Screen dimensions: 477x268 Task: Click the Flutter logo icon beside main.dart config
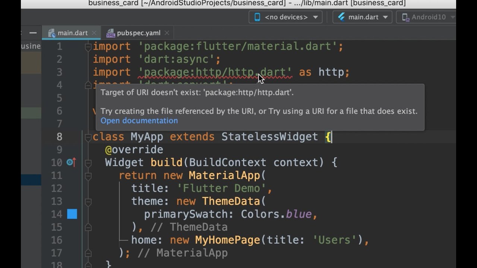pyautogui.click(x=341, y=17)
